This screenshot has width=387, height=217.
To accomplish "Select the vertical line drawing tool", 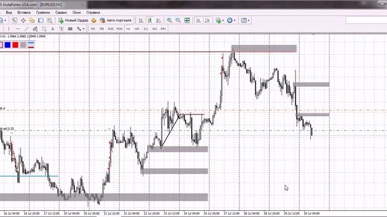I will point(9,29).
